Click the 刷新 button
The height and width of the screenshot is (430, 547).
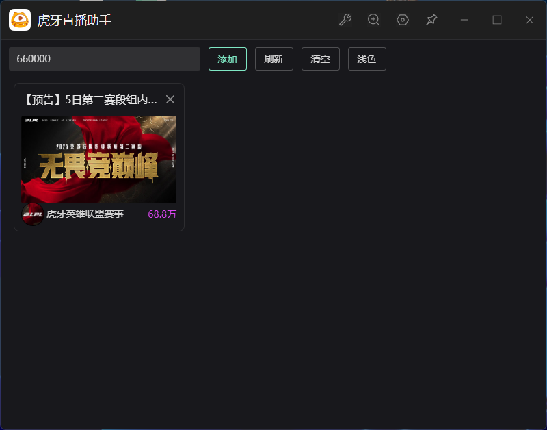(274, 59)
